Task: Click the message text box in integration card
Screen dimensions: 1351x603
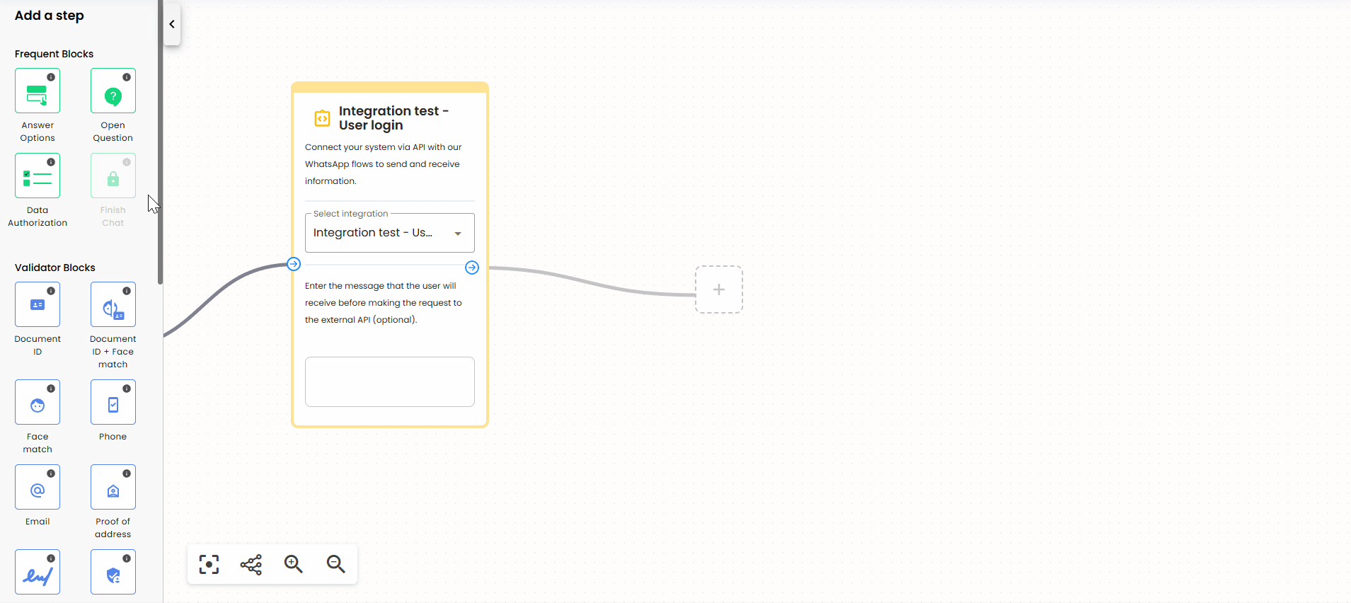Action: pos(389,381)
